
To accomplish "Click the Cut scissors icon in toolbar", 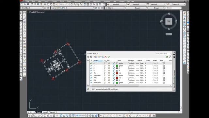I will tap(45, 4).
